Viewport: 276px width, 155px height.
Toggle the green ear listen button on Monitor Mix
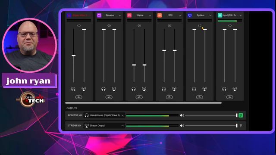tap(241, 115)
